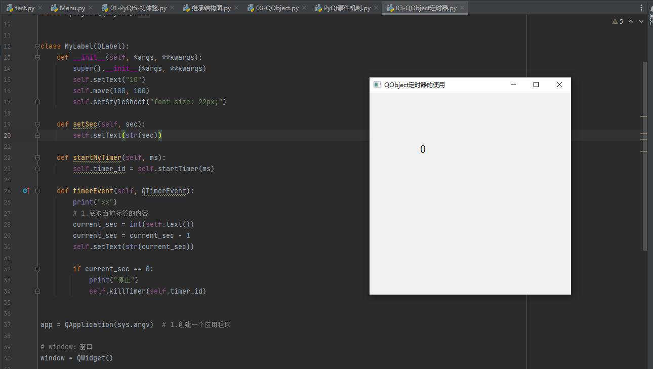653x369 pixels.
Task: Click the overridden-method gutter icon on line 25
Action: (26, 191)
